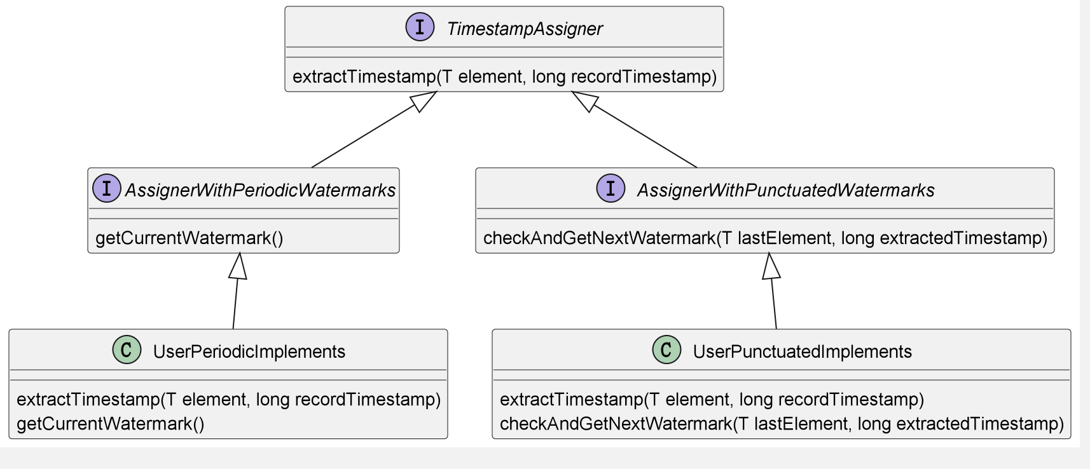Click extractTimestamp method in UserPeriodicImplements box
The image size is (1090, 469).
228,400
